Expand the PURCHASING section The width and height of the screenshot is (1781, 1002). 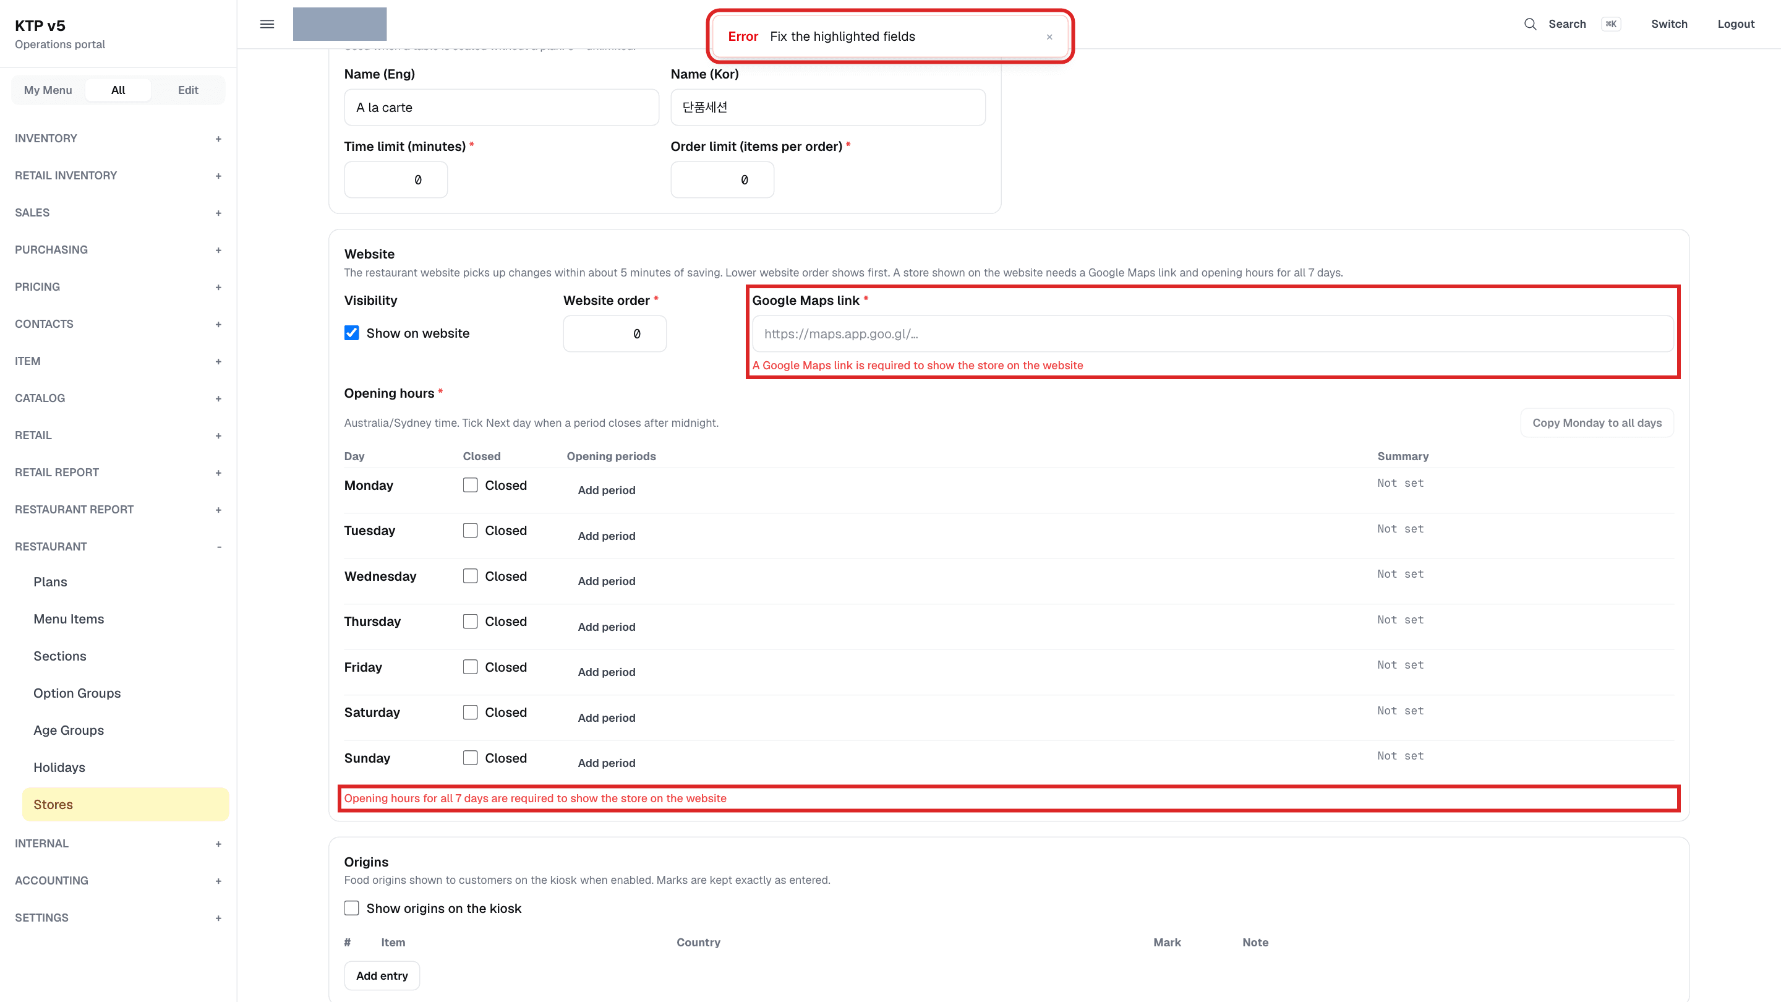[x=118, y=250]
